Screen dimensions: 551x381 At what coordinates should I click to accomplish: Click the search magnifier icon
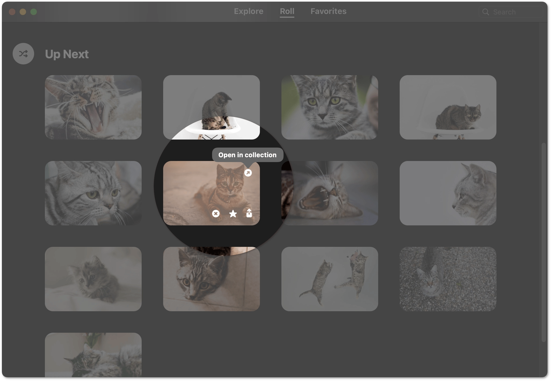485,12
